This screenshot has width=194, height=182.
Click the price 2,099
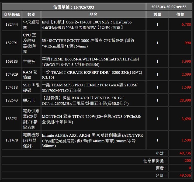[186, 74]
